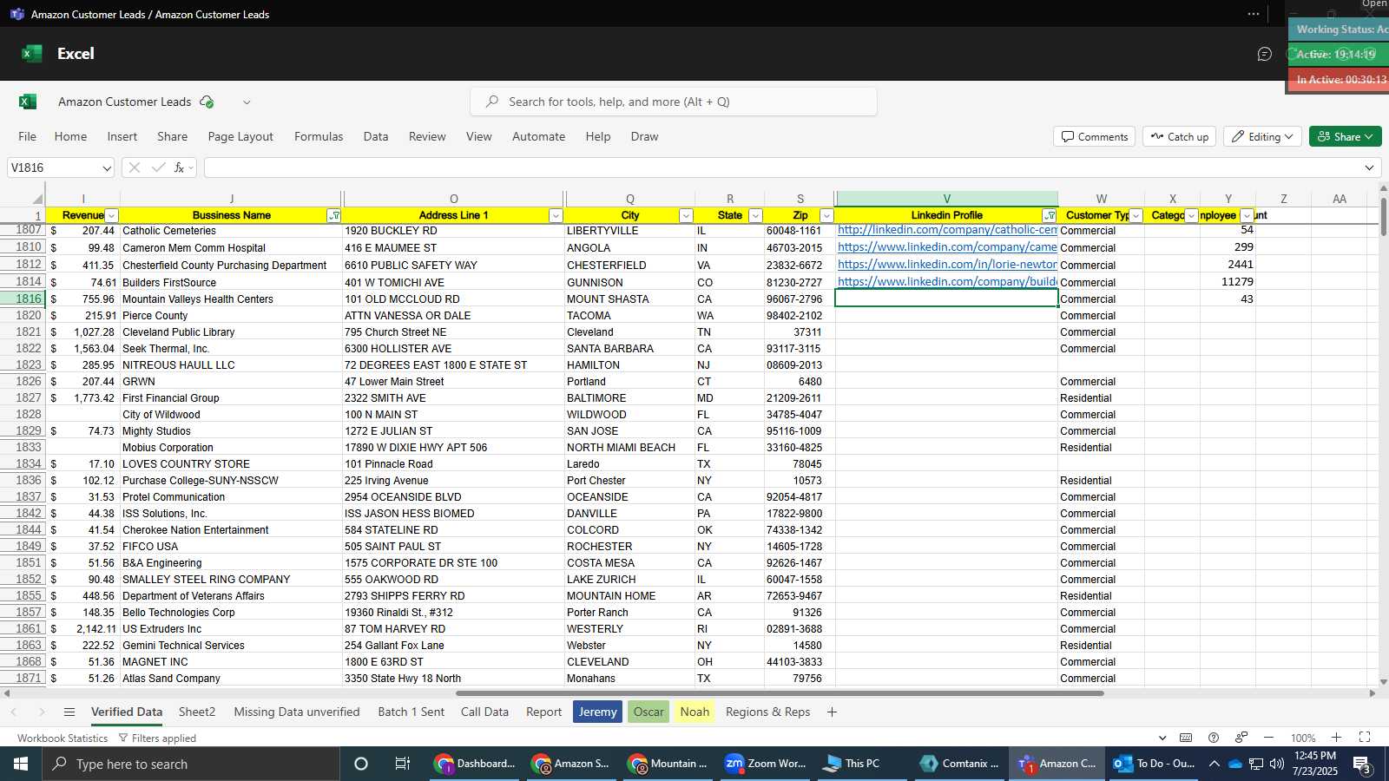Switch to the Oscar sheet tab
This screenshot has height=781, width=1389.
(x=648, y=712)
